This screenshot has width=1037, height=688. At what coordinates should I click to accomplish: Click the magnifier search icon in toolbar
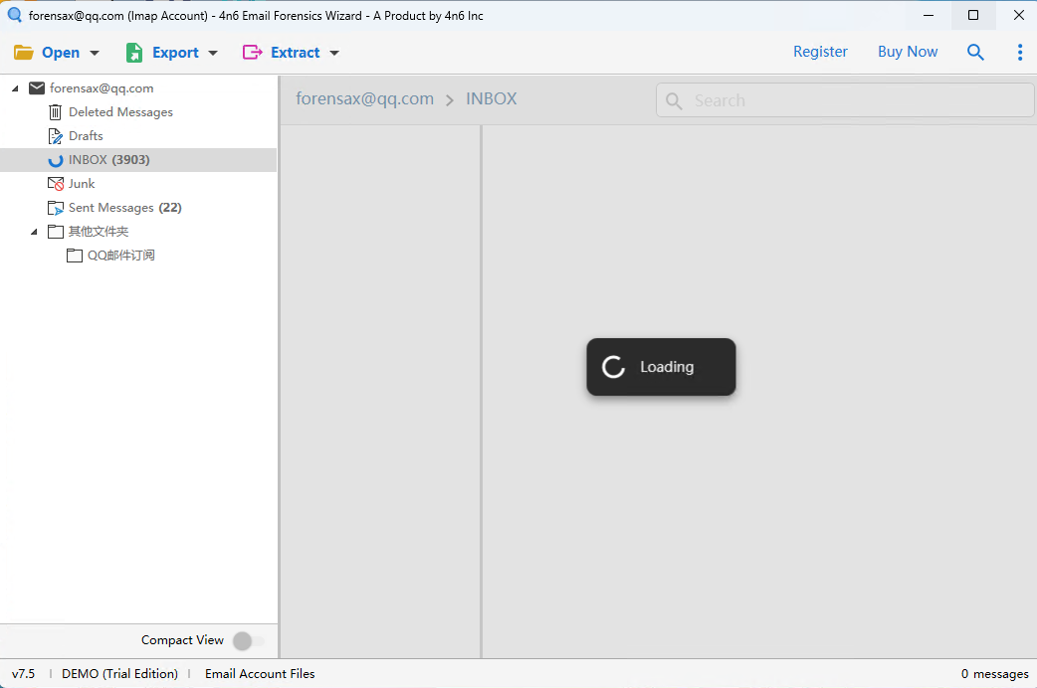point(975,53)
